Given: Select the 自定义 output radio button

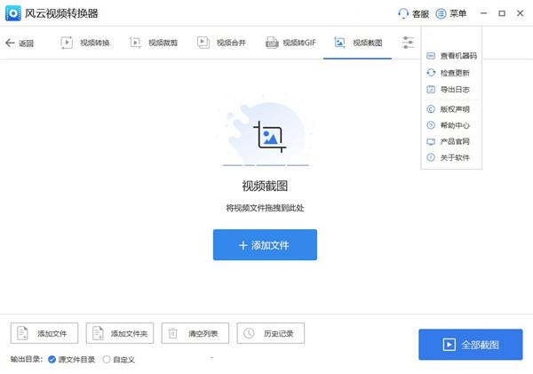Looking at the screenshot, I should tap(107, 360).
